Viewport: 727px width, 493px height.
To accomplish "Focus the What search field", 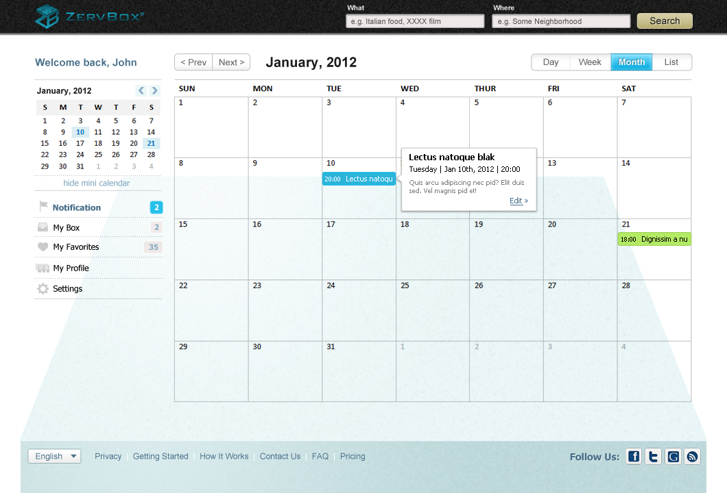I will coord(415,21).
